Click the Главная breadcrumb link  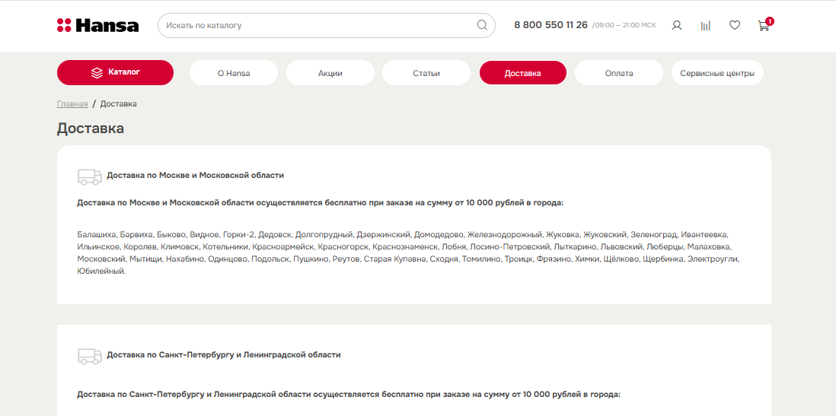(72, 104)
